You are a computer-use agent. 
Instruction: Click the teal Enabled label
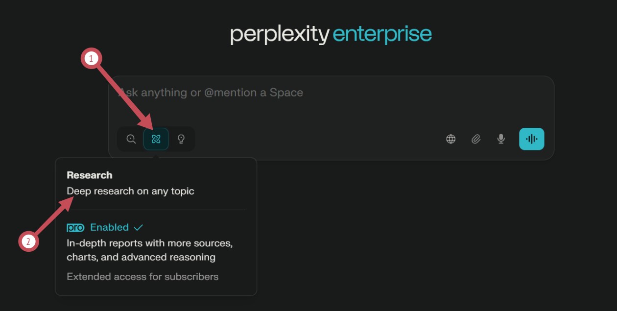pos(109,228)
